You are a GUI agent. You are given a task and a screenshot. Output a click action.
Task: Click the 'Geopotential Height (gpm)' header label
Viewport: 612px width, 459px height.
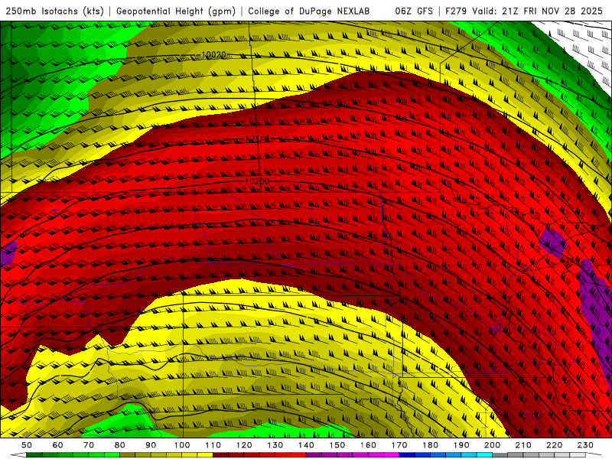[x=176, y=11]
